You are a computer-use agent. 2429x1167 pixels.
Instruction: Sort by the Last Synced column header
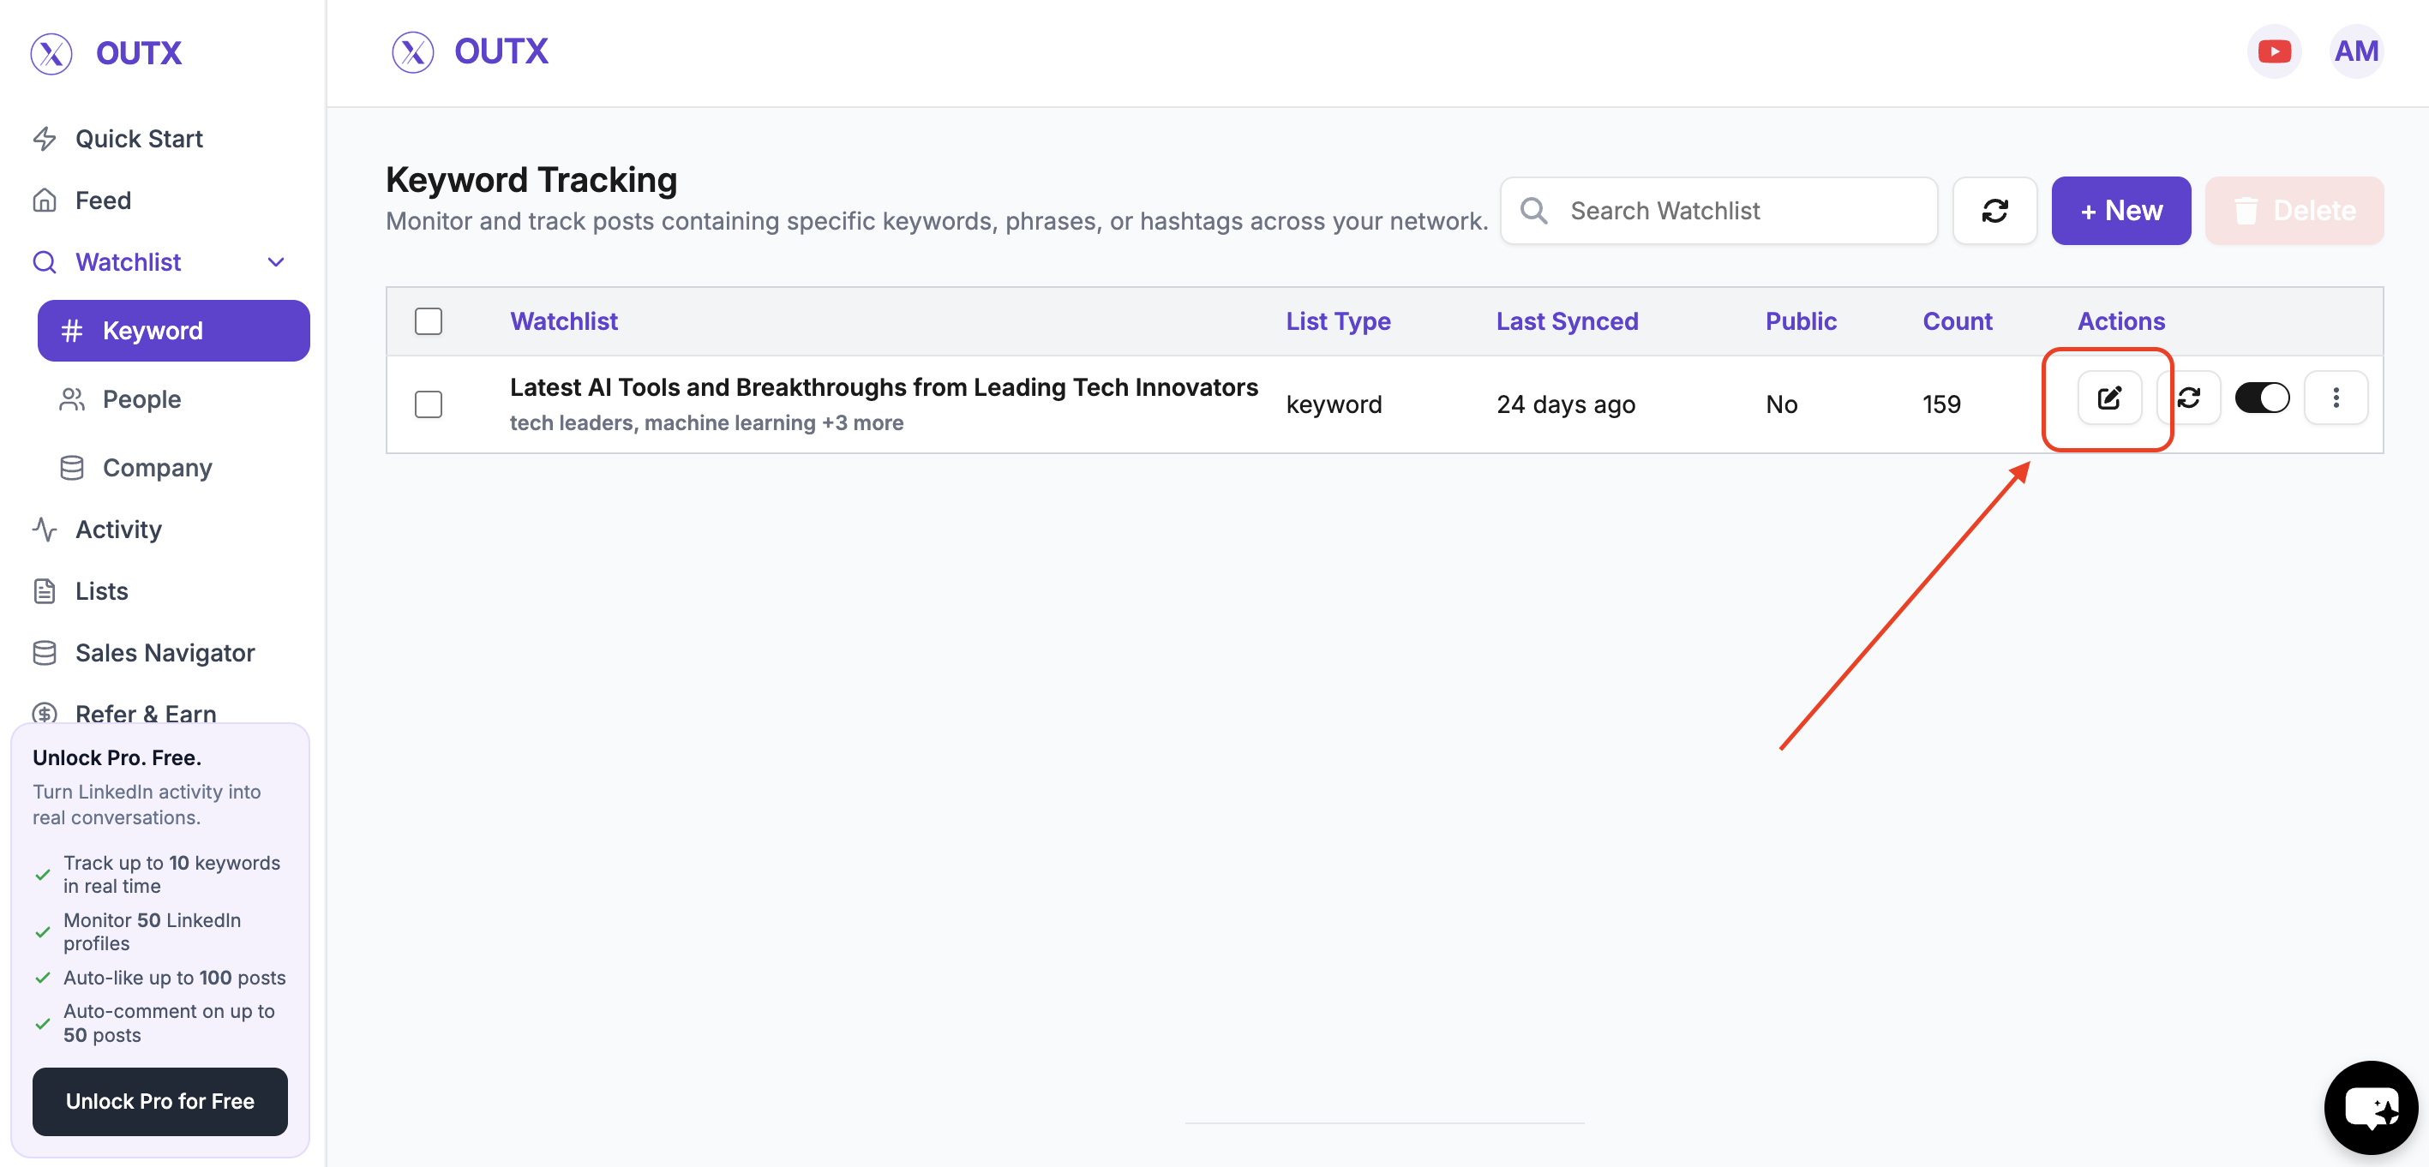coord(1566,321)
